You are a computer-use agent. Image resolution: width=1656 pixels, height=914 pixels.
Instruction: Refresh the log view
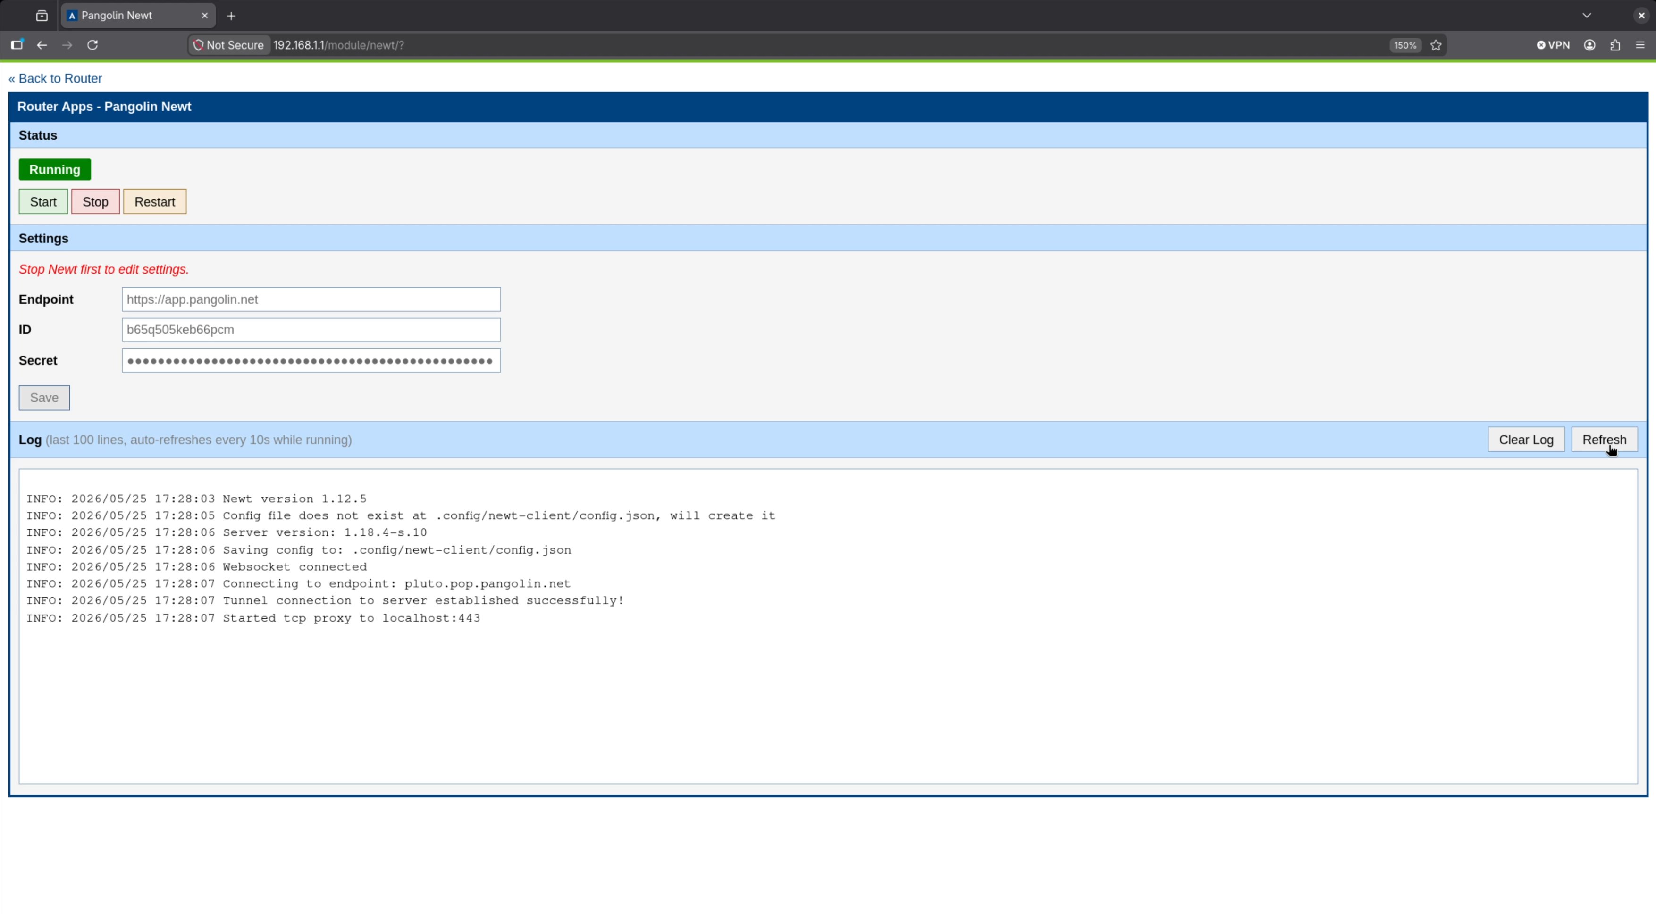[1604, 440]
